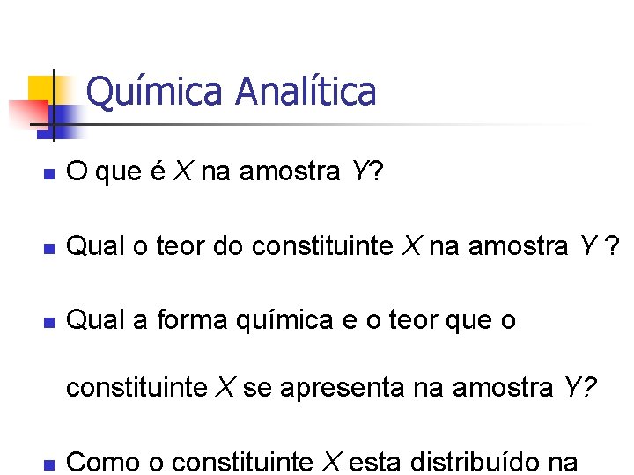The height and width of the screenshot is (475, 634).
Task: Click the italic X in first bullet
Action: 183,171
